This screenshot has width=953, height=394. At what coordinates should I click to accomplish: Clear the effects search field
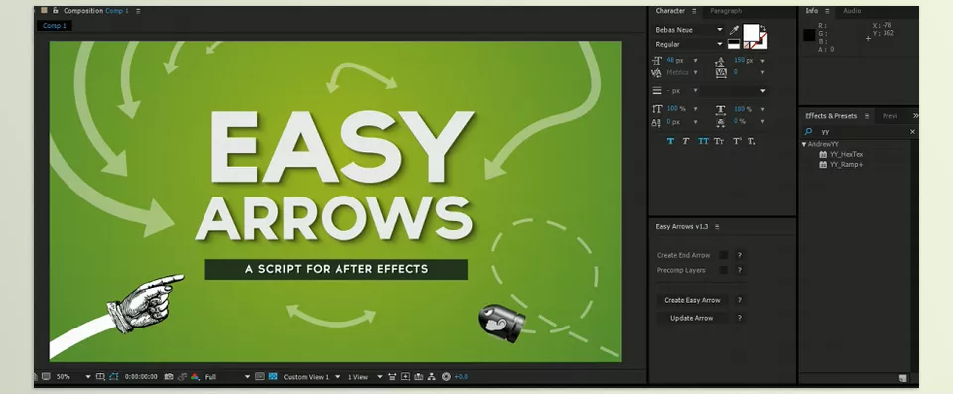(912, 131)
